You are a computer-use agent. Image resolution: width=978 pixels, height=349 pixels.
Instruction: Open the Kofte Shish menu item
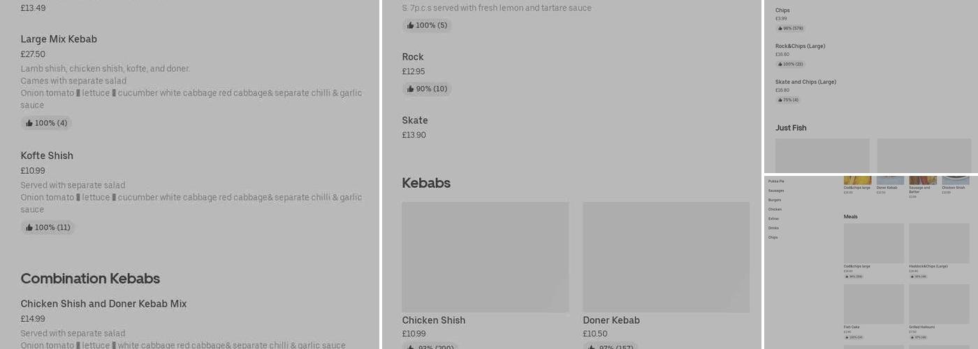(x=47, y=156)
